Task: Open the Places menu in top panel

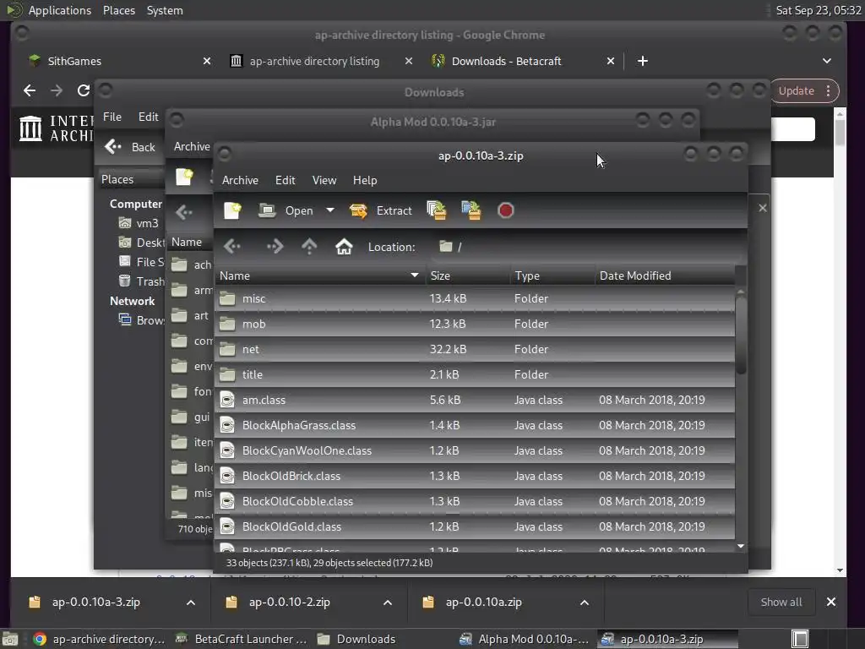Action: [x=118, y=10]
